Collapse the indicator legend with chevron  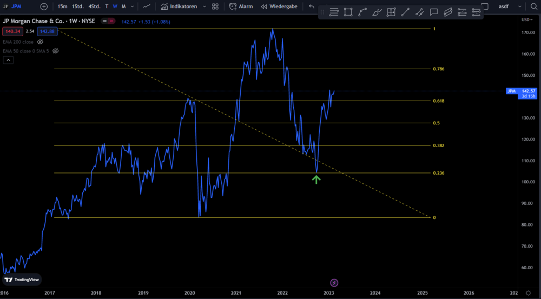tap(8, 60)
